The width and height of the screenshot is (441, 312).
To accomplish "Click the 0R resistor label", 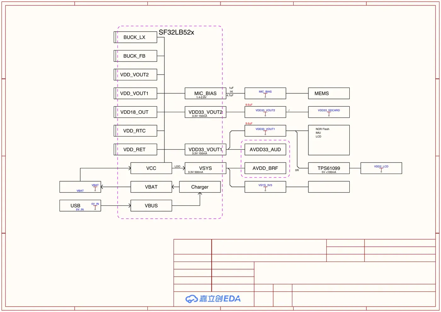I will click(x=297, y=170).
